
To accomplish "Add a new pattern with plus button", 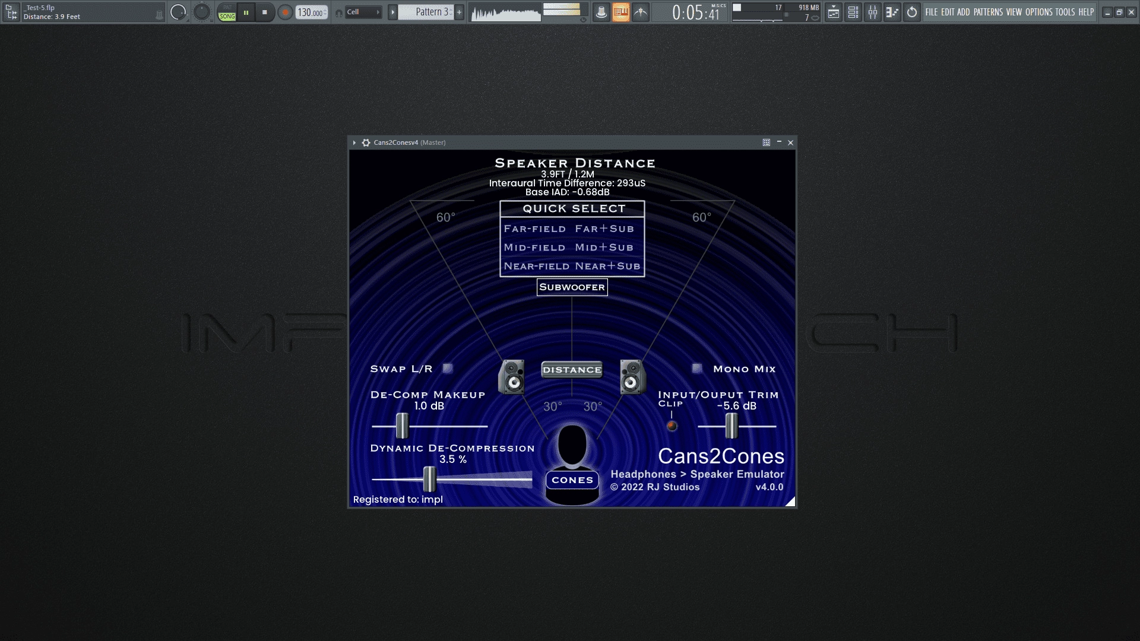I will 459,12.
